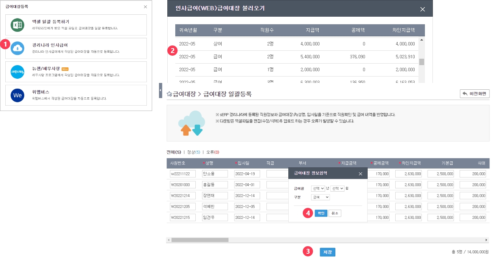Show all entries with the 전체(5) tab
The image size is (497, 270).
174,152
